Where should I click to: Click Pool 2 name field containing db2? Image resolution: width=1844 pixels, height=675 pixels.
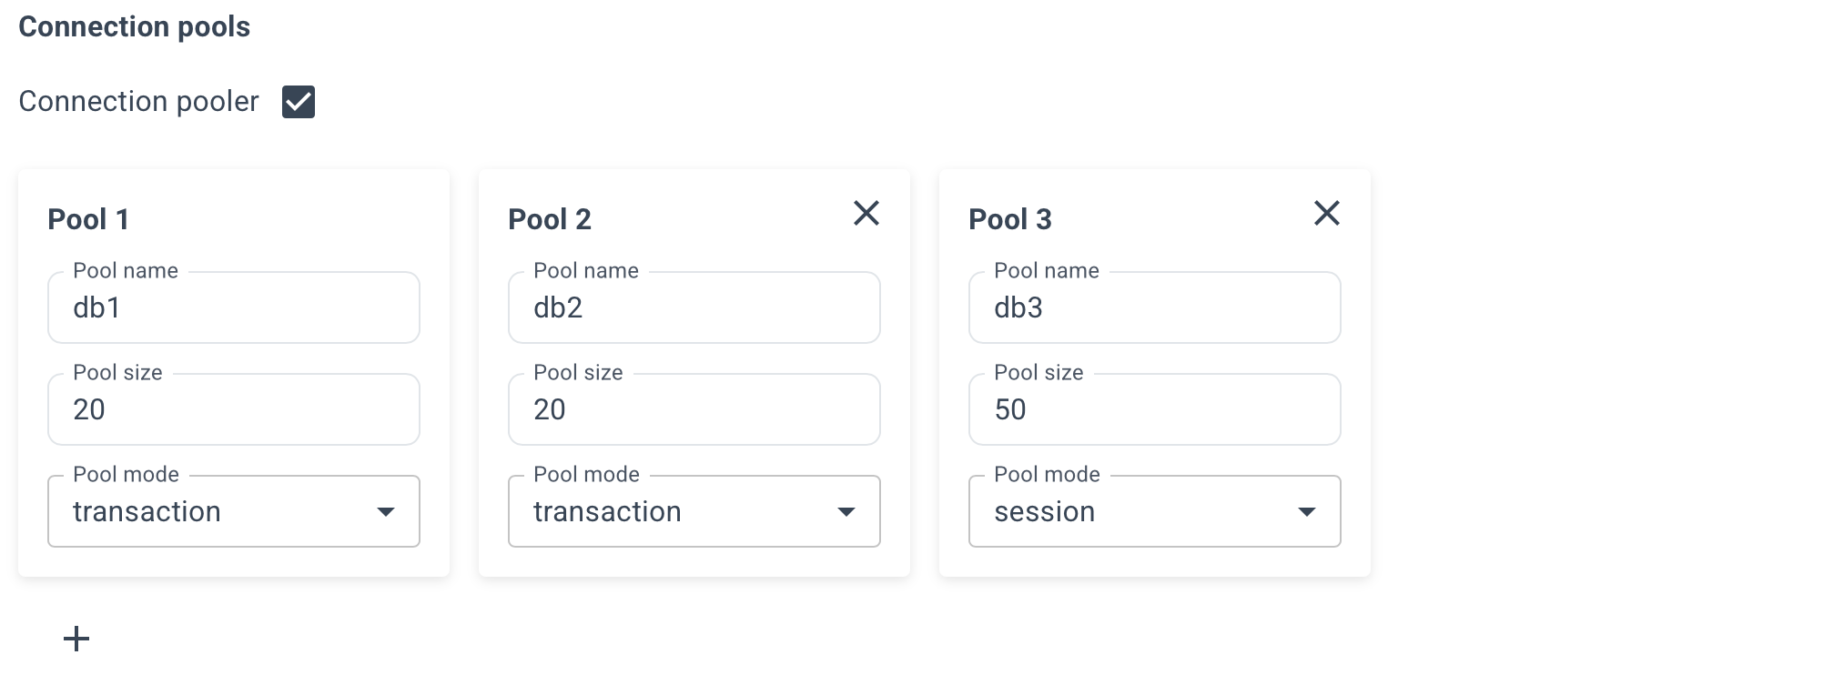tap(694, 308)
